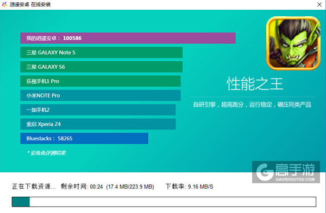
Task: Click the 自研引擎 description line
Action: click(x=252, y=105)
